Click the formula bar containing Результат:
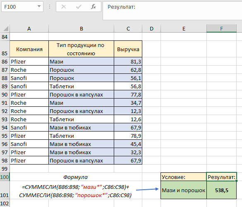The width and height of the screenshot is (242, 207). (172, 11)
